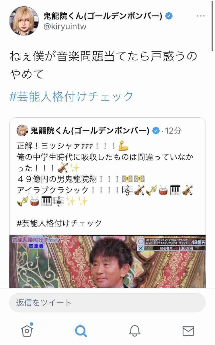The image size is (215, 345).
Task: Click the scrollbar on the right edge
Action: 212,26
